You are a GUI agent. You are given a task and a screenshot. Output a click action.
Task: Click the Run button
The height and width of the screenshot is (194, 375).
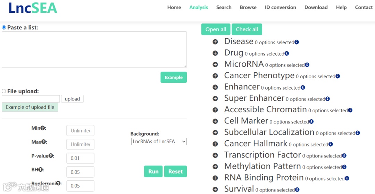click(x=153, y=171)
